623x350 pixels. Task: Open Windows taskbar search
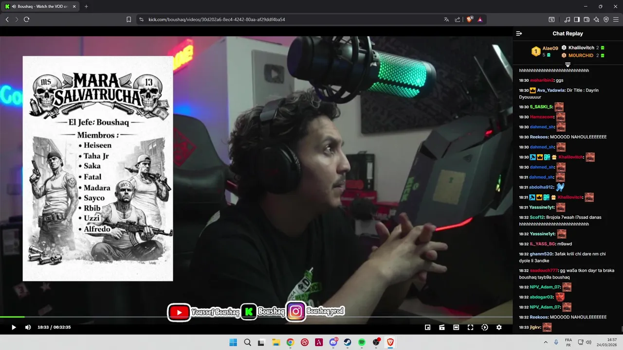[x=247, y=342]
